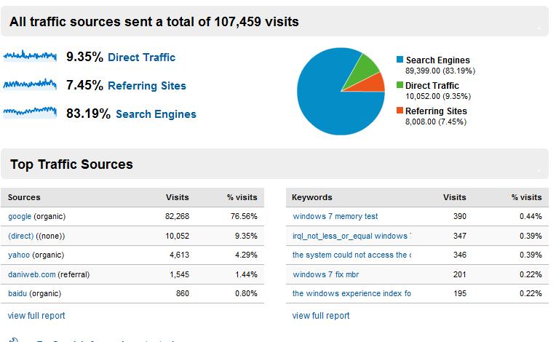Click the Direct Traffic sparkline graph

[30, 56]
